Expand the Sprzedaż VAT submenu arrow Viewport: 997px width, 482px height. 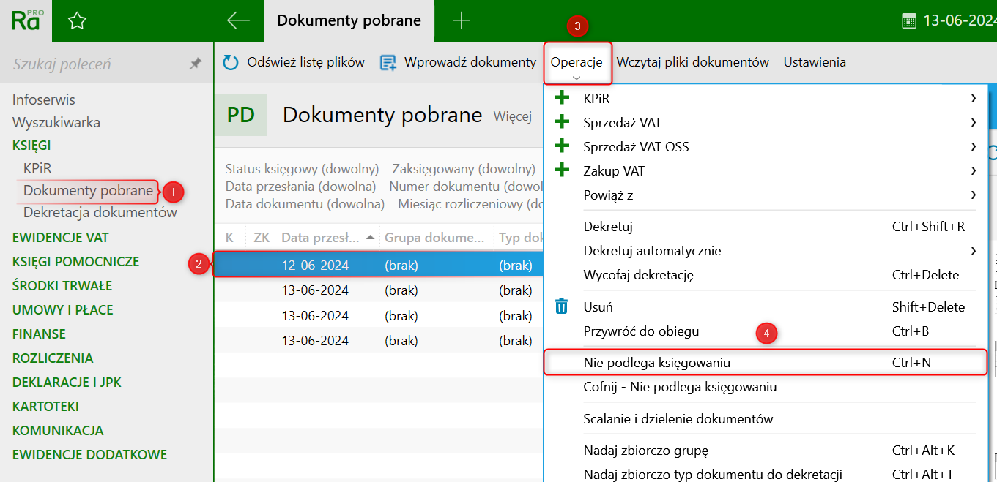(x=974, y=122)
